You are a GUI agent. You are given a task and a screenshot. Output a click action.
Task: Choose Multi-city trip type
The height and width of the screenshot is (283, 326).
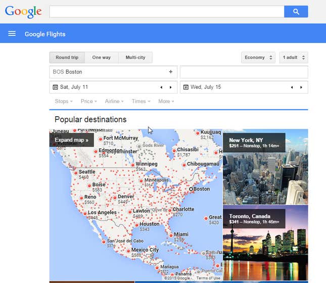coord(135,58)
